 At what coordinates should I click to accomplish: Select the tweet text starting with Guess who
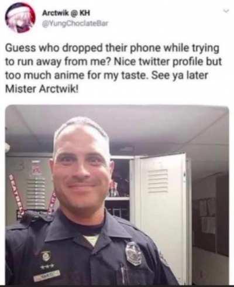tap(113, 68)
